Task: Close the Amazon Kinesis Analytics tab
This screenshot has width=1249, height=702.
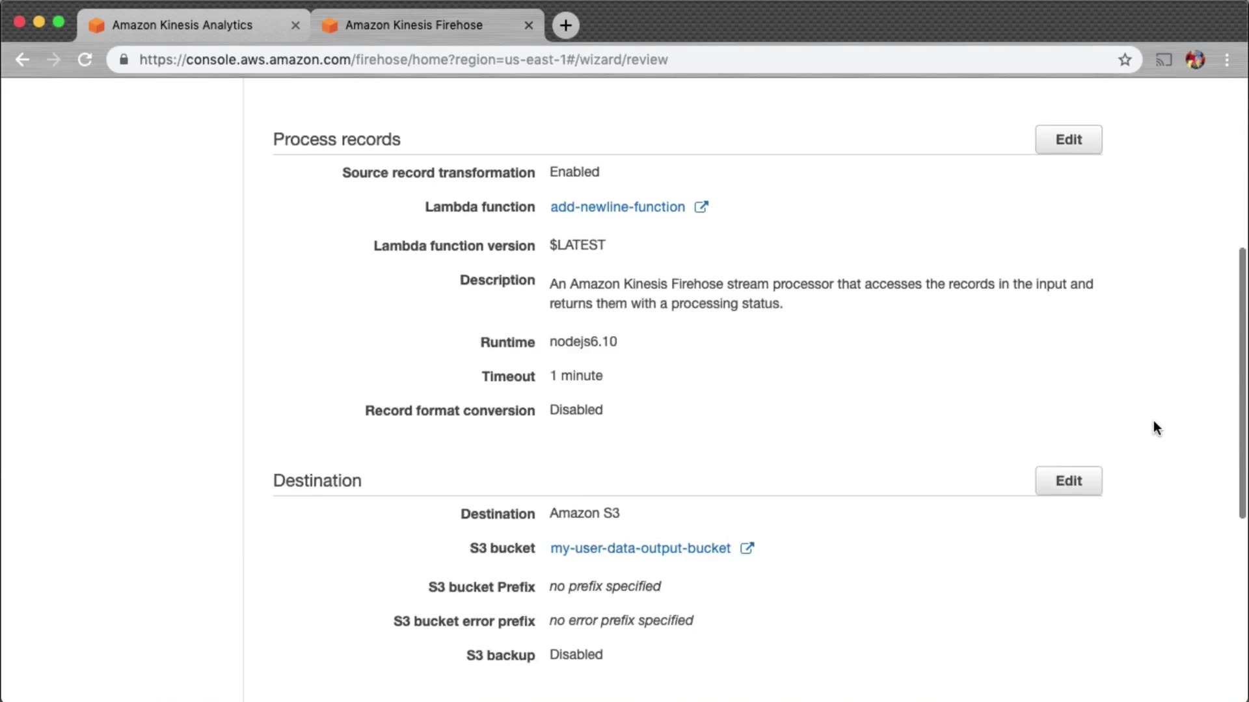Action: (x=295, y=25)
